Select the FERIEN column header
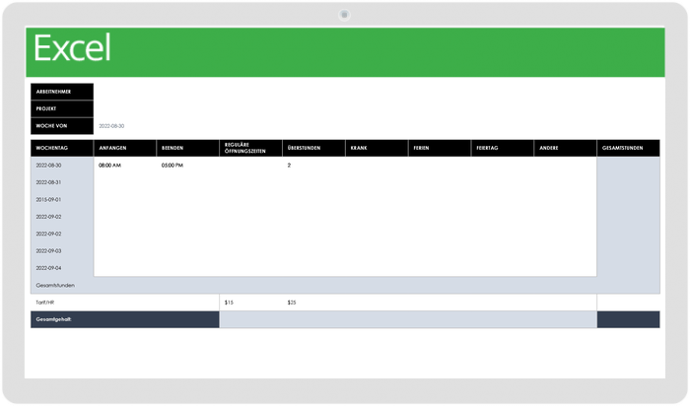Image resolution: width=690 pixels, height=406 pixels. click(440, 148)
